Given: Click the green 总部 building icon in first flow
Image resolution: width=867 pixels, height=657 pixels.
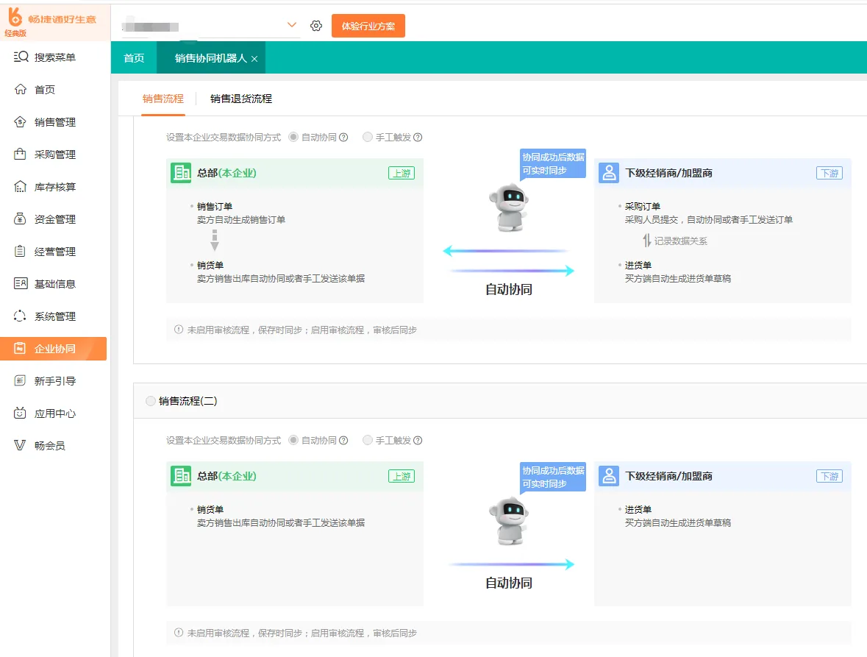Looking at the screenshot, I should [x=181, y=173].
